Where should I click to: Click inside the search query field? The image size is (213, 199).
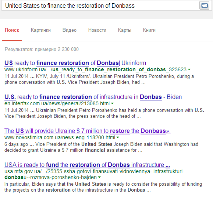point(100,6)
